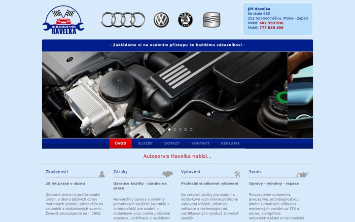Click the next slide preview with steering wheel
The image size is (355, 222).
pyautogui.click(x=300, y=95)
